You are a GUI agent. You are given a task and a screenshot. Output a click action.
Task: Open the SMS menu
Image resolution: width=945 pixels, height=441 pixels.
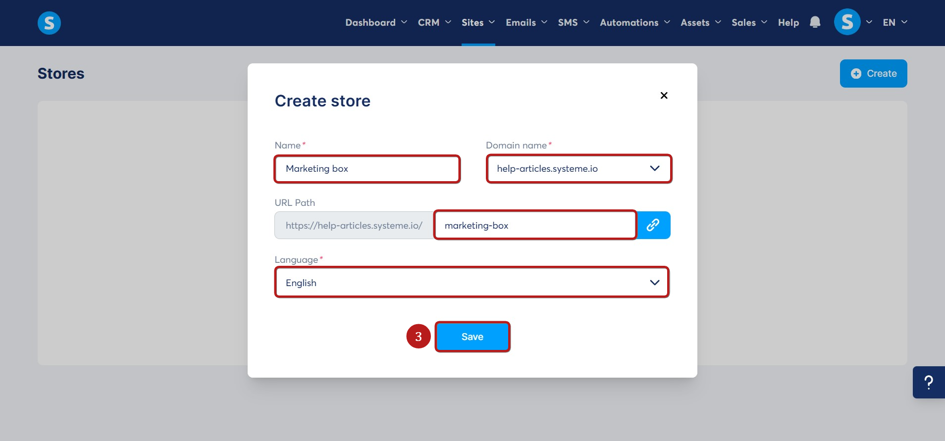coord(574,22)
